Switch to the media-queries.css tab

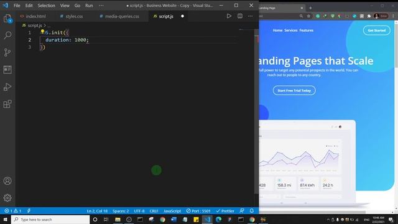coord(119,16)
